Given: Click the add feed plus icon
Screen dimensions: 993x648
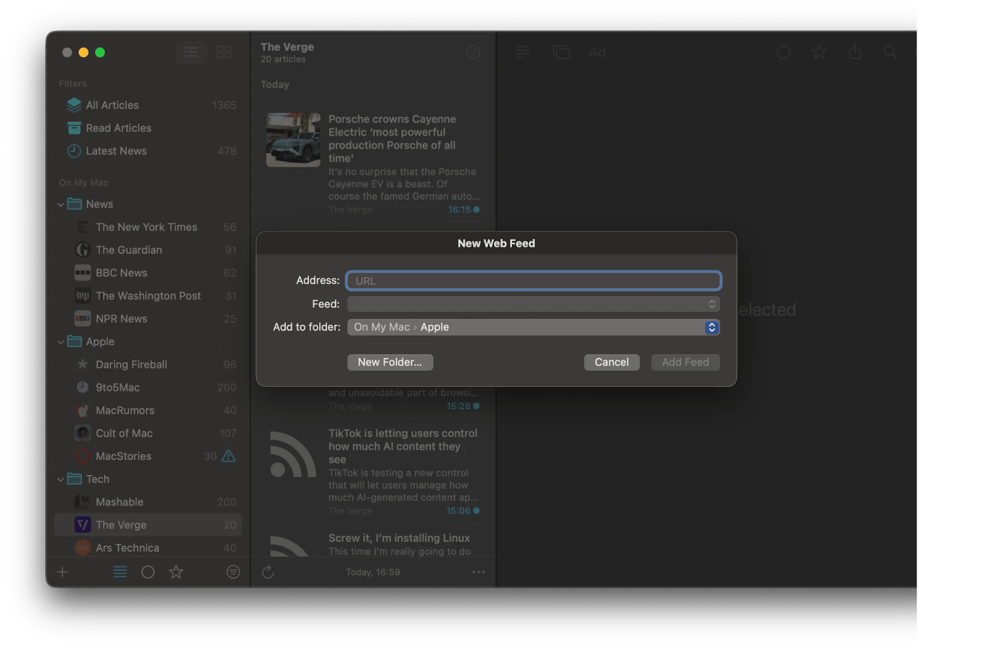Looking at the screenshot, I should tap(62, 572).
